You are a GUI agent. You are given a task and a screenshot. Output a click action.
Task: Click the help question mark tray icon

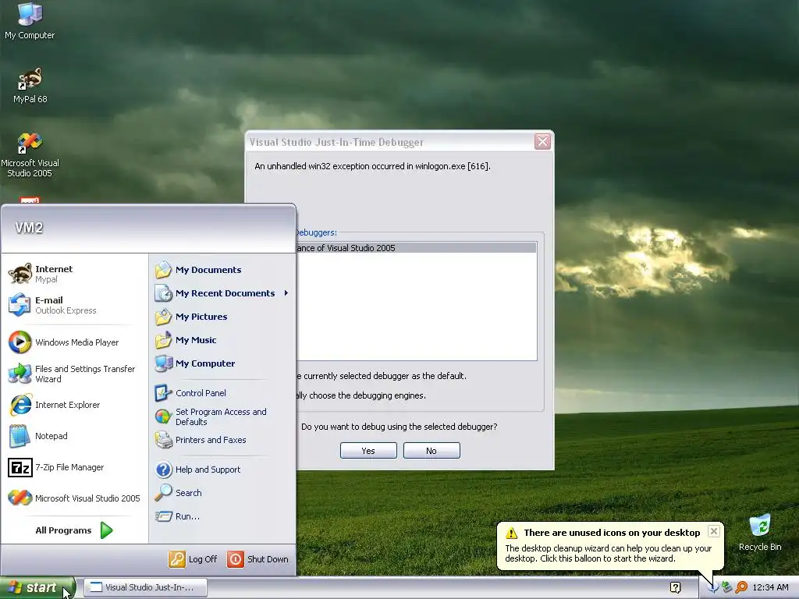[675, 587]
